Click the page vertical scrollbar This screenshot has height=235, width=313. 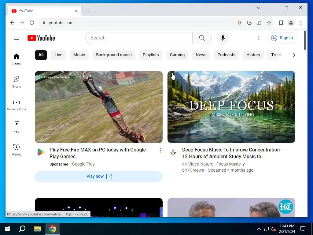[305, 40]
